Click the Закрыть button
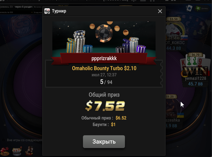 [x=104, y=141]
